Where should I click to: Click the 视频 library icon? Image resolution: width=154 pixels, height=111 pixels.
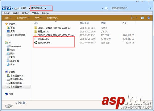(8, 50)
